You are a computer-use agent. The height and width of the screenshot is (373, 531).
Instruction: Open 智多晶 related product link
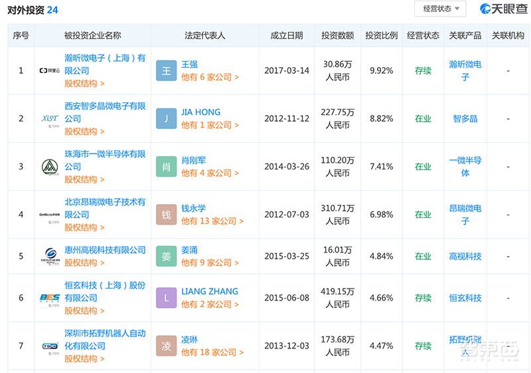465,119
